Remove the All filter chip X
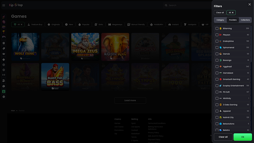254x143 pixels. [x=233, y=13]
